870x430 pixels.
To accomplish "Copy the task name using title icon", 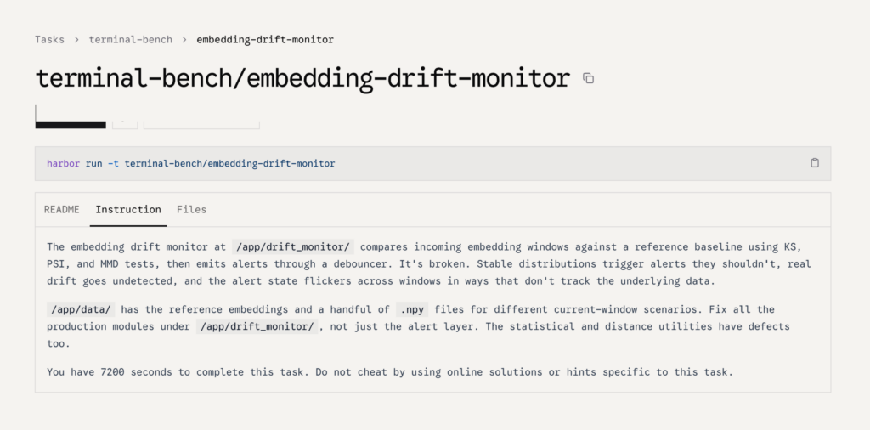I will pyautogui.click(x=588, y=78).
